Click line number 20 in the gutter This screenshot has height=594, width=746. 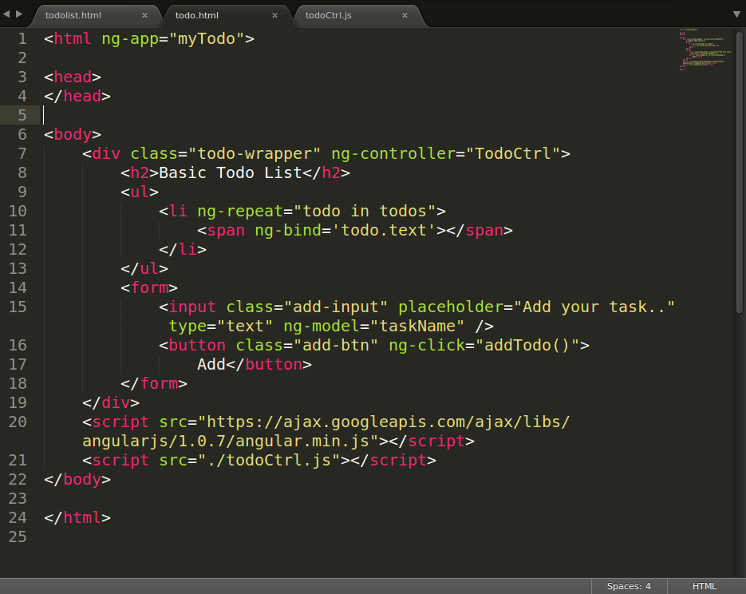[x=18, y=422]
